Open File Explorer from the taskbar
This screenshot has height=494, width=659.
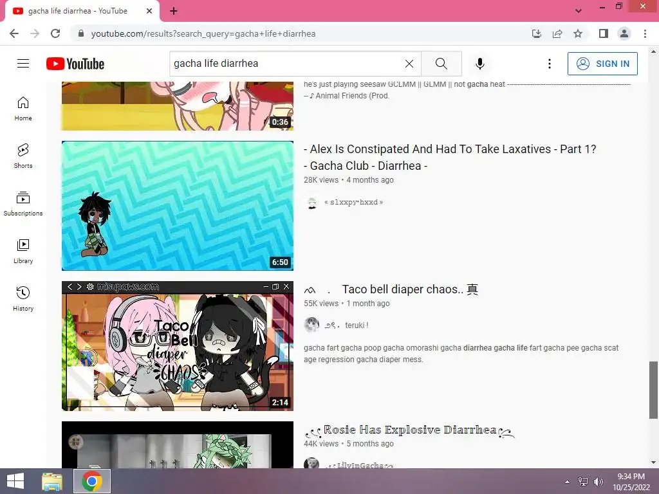coord(52,481)
